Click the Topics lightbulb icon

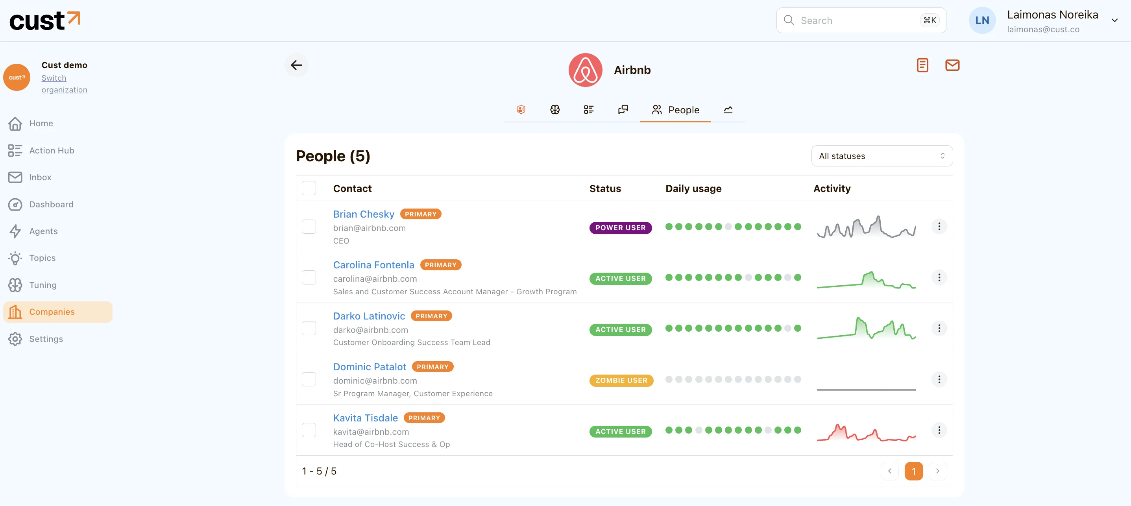(15, 258)
